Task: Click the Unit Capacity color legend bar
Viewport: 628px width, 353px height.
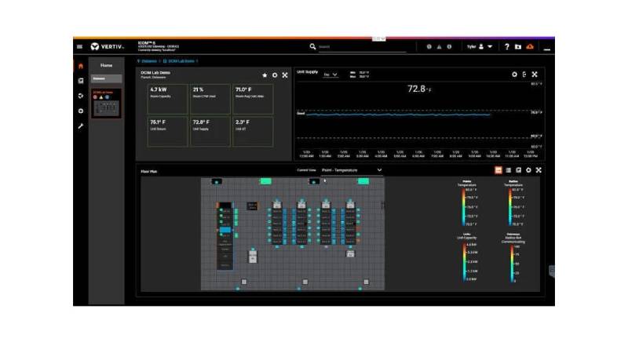Action: [465, 262]
